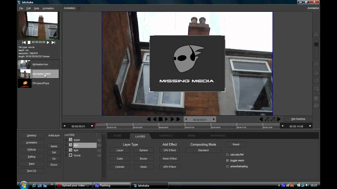Skip preview clip to beginning
337x189 pixels.
coord(24,42)
